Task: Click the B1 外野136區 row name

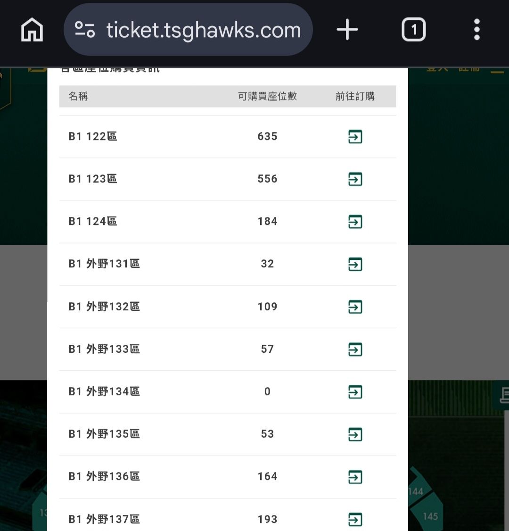Action: pyautogui.click(x=104, y=477)
